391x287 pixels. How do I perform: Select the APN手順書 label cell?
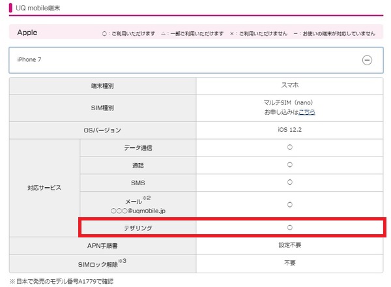coord(102,246)
